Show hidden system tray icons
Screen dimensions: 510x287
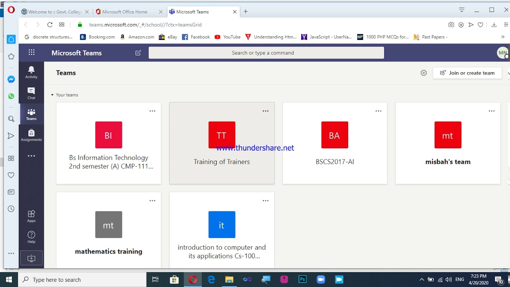tap(422, 280)
